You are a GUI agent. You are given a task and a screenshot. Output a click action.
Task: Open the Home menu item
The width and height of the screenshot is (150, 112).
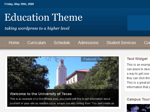[14, 43]
